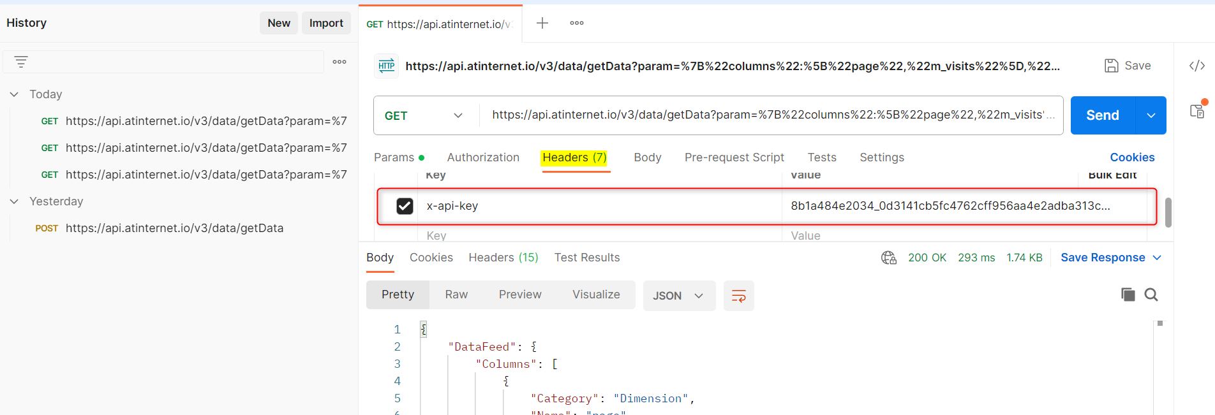Click the network globe lock icon

pos(888,258)
